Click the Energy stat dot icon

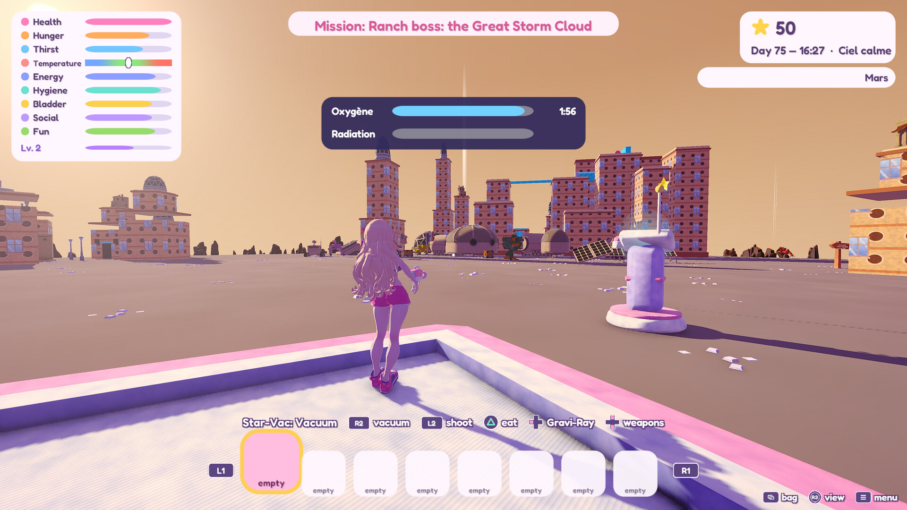[x=25, y=76]
